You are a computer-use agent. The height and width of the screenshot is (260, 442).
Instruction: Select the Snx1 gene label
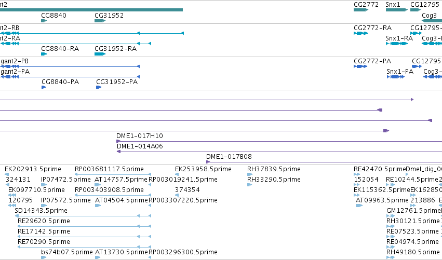(393, 5)
